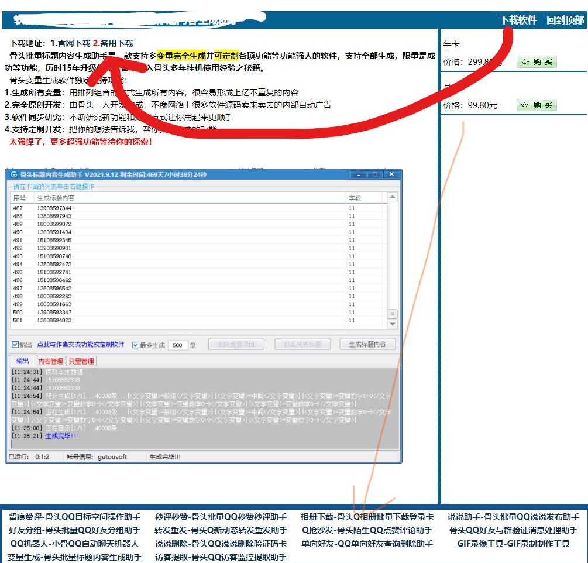Click gutousoft account name in status bar
588x563 pixels.
[x=112, y=457]
